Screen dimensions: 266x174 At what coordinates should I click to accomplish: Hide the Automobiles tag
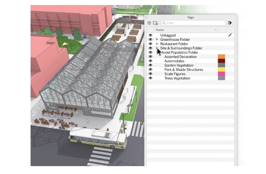[150, 61]
